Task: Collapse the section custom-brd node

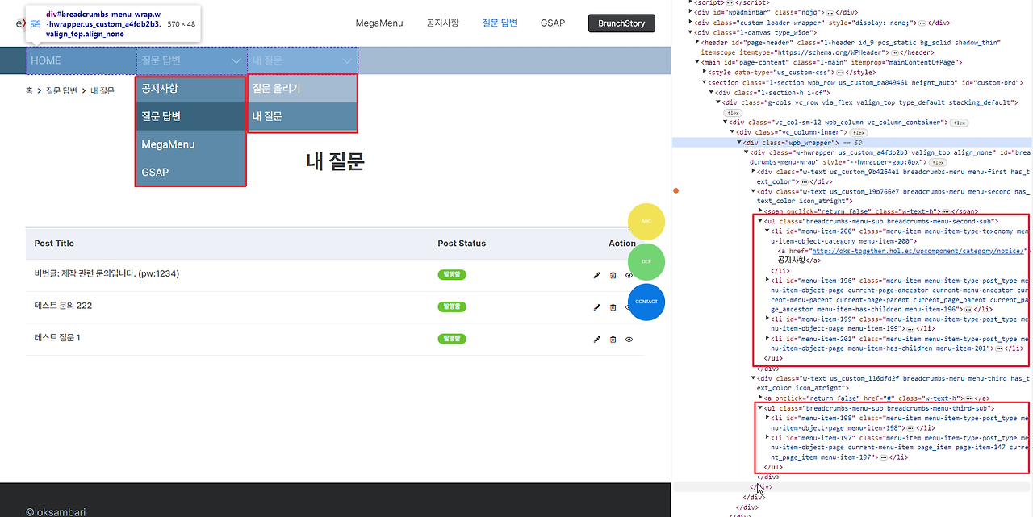Action: pyautogui.click(x=705, y=81)
